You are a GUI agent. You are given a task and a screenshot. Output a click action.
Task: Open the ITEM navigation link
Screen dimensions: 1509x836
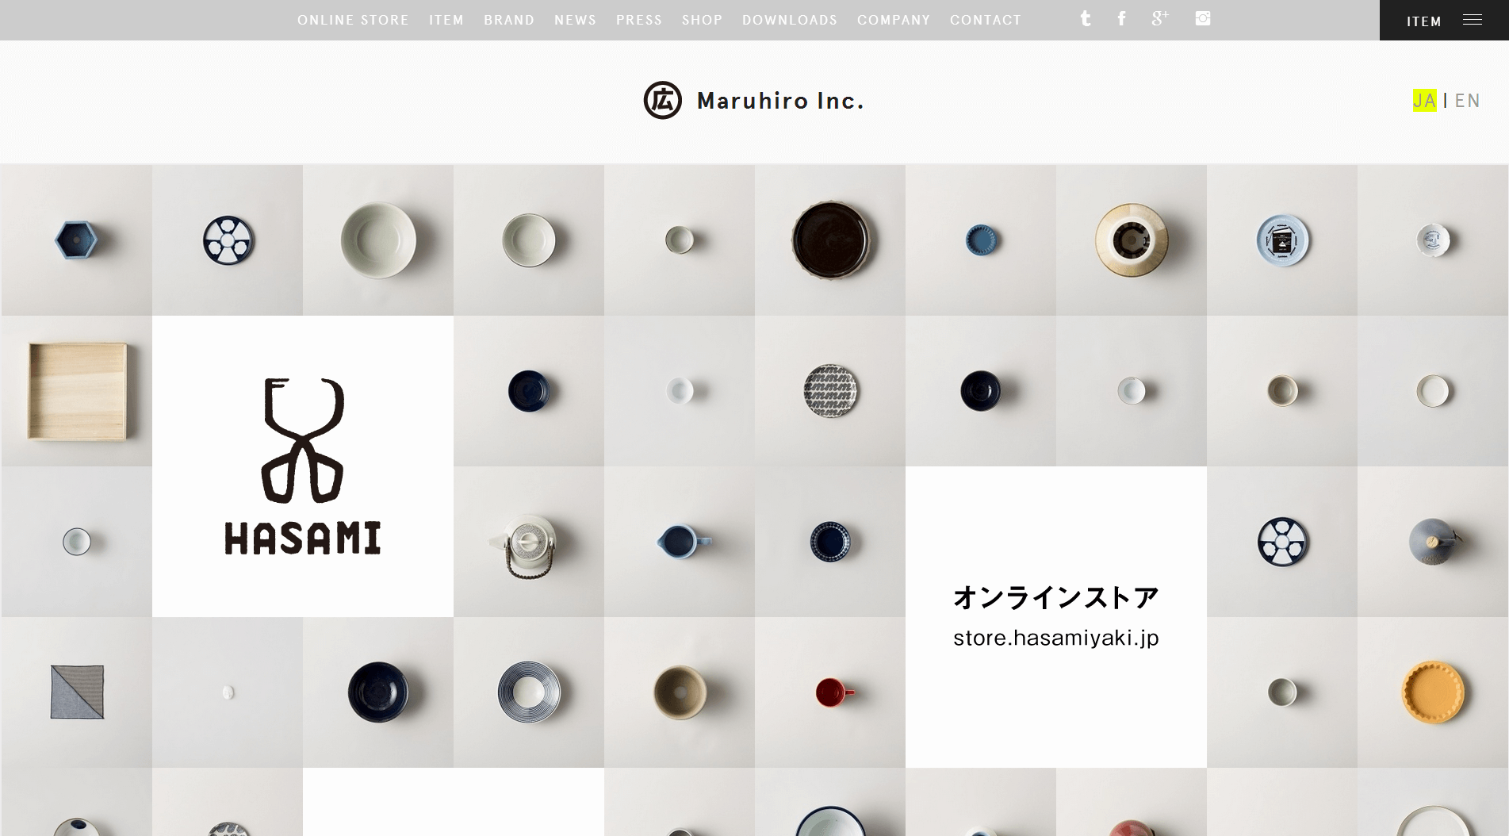[x=446, y=20]
